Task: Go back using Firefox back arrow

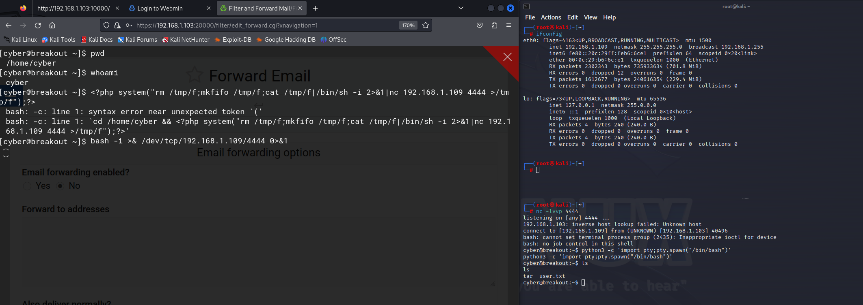Action: pyautogui.click(x=9, y=25)
